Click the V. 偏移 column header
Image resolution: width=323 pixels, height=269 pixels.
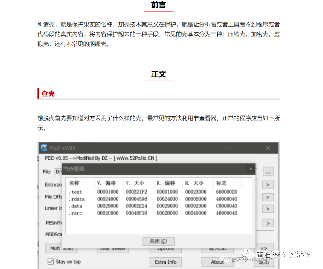[x=109, y=183]
